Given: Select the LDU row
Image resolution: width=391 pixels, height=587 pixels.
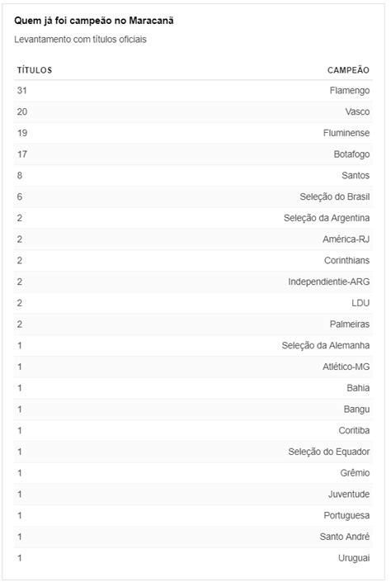Looking at the screenshot, I should click(193, 303).
